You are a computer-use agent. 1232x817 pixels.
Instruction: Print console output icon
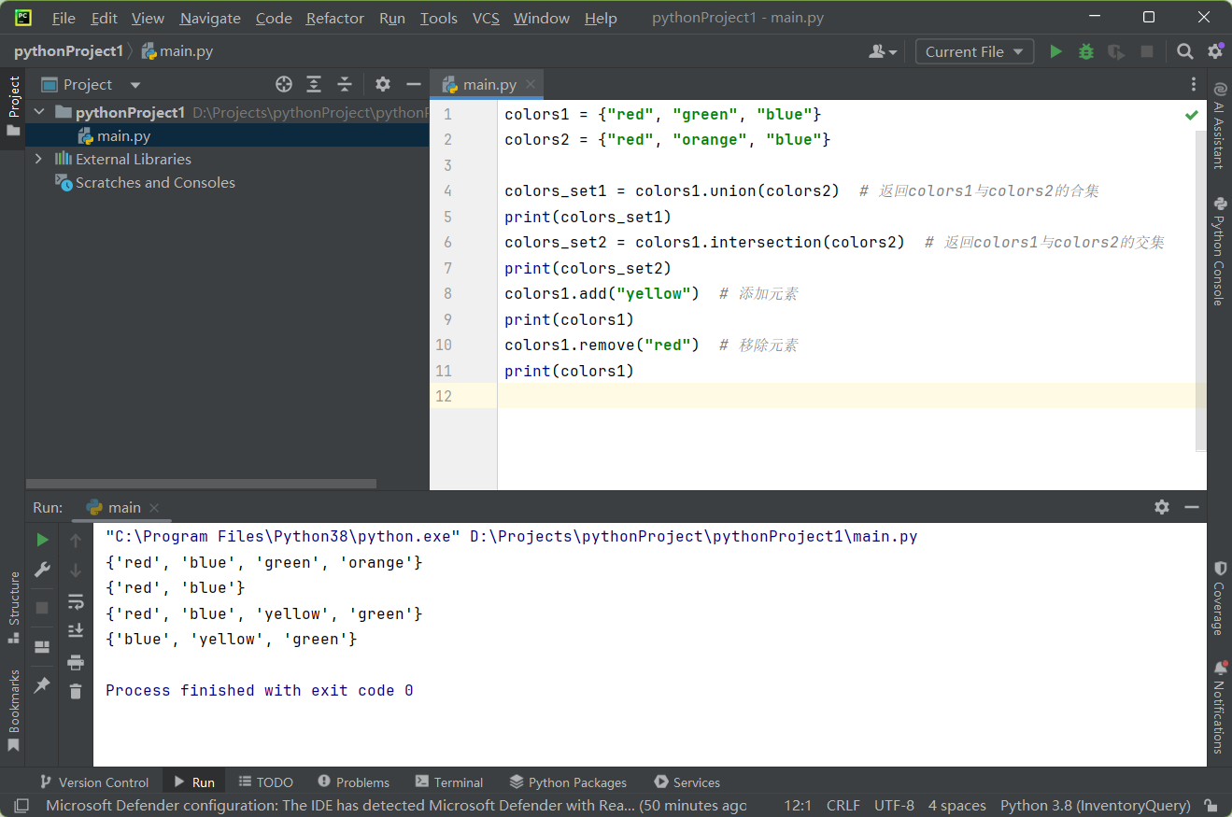click(x=76, y=662)
